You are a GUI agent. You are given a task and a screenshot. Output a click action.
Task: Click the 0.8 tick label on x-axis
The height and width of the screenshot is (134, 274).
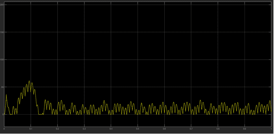coord(218,129)
